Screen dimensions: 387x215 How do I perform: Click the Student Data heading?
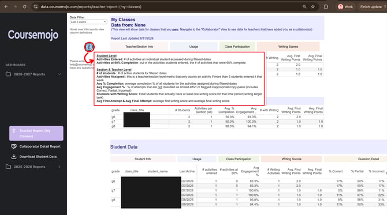[124, 147]
